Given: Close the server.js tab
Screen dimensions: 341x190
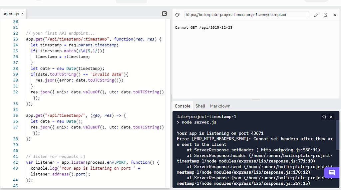Looking at the screenshot, I should point(23,14).
